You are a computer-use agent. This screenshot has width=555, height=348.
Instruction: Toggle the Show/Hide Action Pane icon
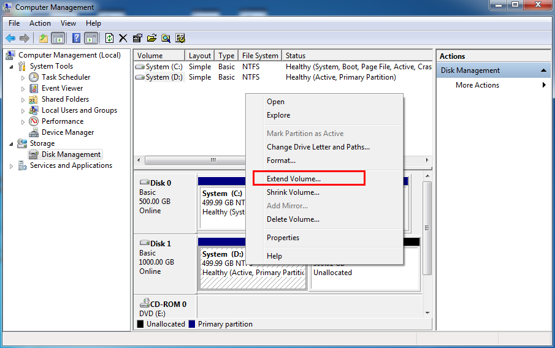click(91, 38)
